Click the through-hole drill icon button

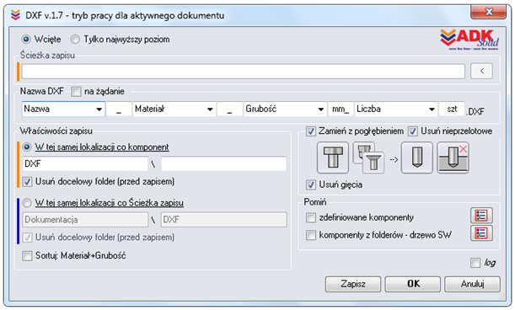pyautogui.click(x=416, y=158)
